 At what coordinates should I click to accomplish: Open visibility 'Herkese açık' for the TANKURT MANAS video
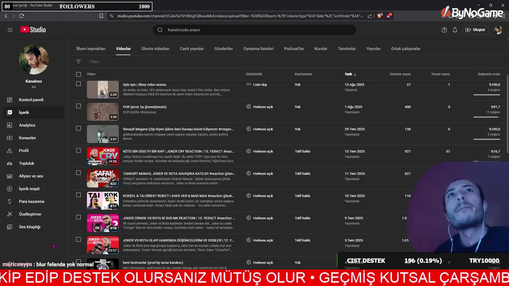pyautogui.click(x=259, y=174)
